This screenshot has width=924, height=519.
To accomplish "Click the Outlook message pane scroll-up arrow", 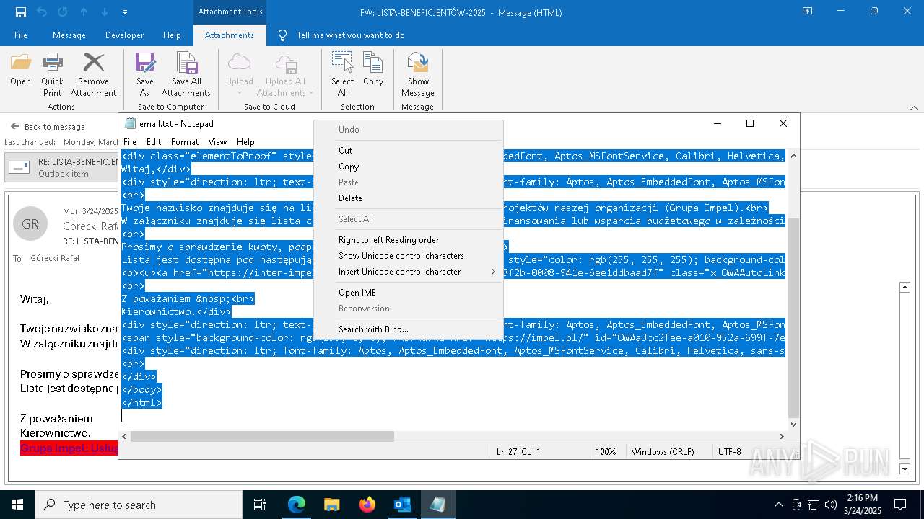I will click(905, 288).
